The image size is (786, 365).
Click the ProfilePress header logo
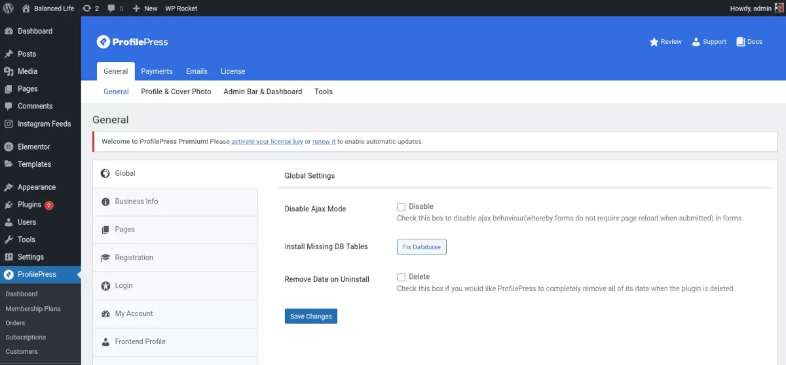[132, 42]
